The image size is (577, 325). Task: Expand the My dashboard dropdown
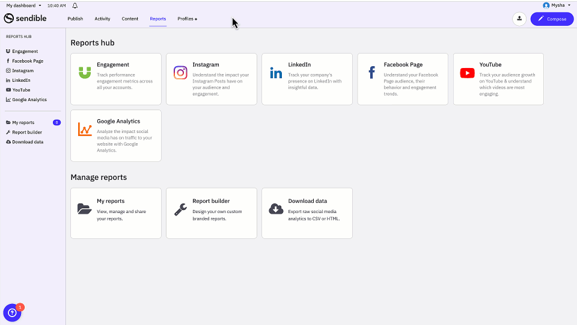pyautogui.click(x=23, y=5)
